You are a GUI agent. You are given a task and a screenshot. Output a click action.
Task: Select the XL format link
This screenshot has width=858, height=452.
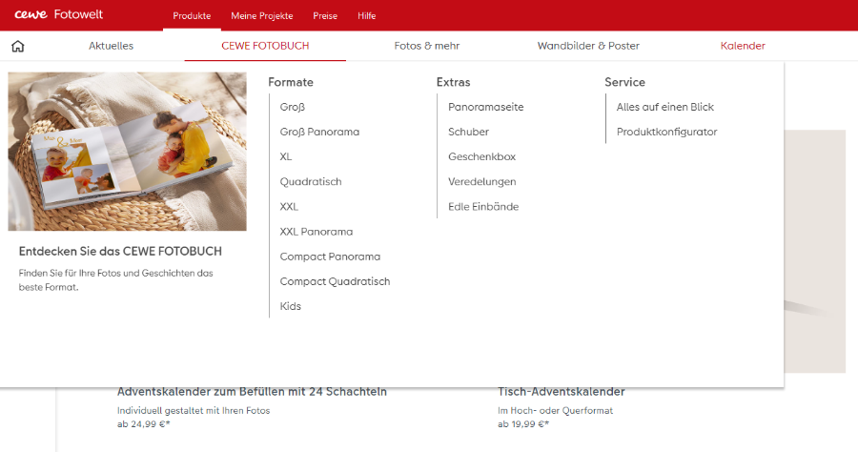pyautogui.click(x=286, y=156)
